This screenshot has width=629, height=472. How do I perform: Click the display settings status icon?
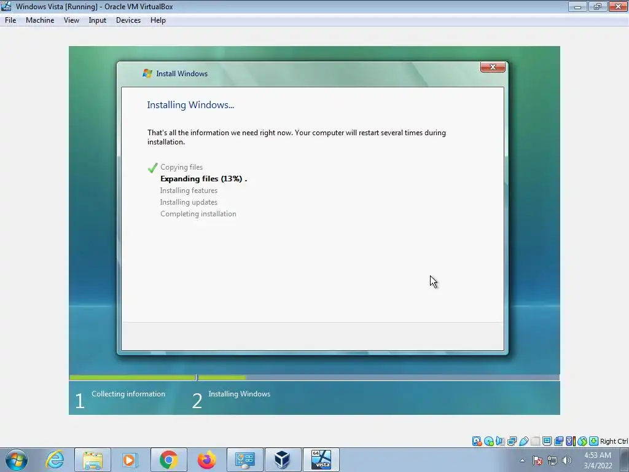click(547, 441)
